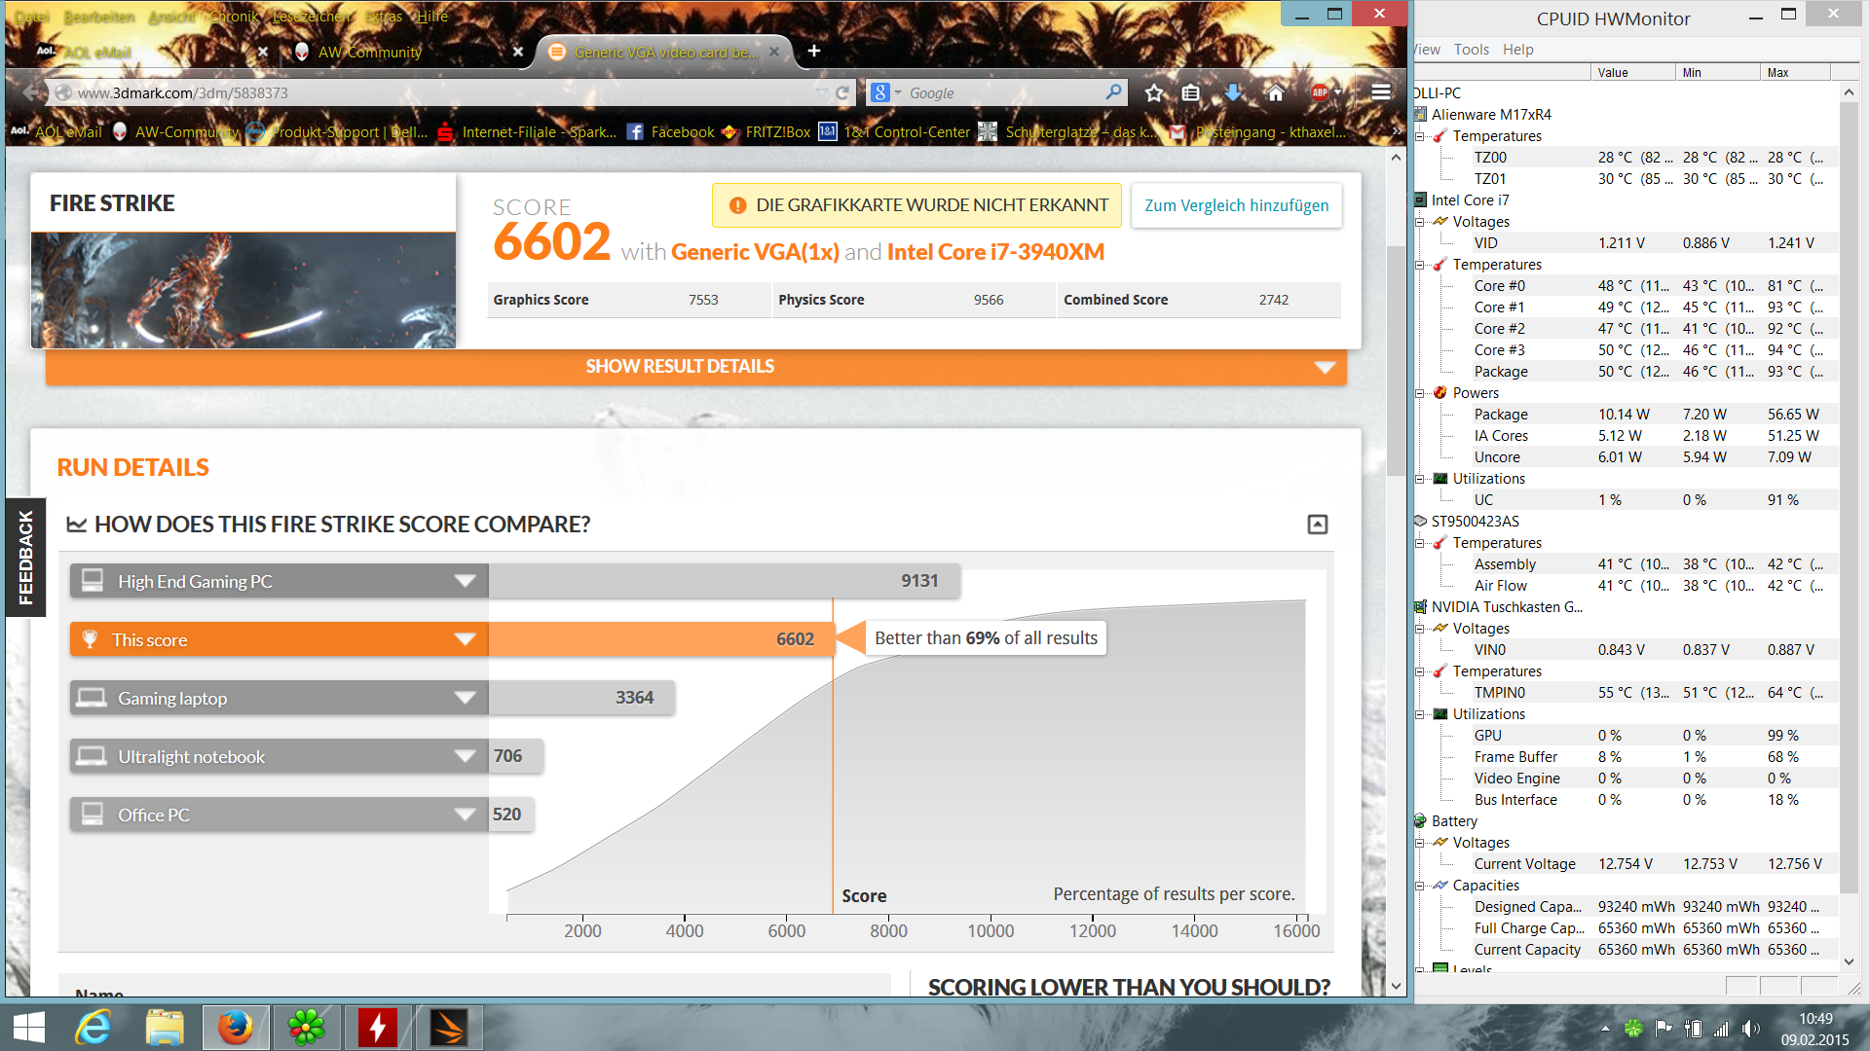
Task: Click the Google search input field
Action: (1003, 93)
